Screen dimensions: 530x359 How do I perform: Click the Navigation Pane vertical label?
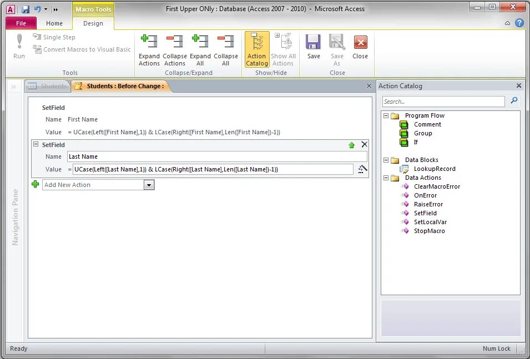tap(15, 217)
